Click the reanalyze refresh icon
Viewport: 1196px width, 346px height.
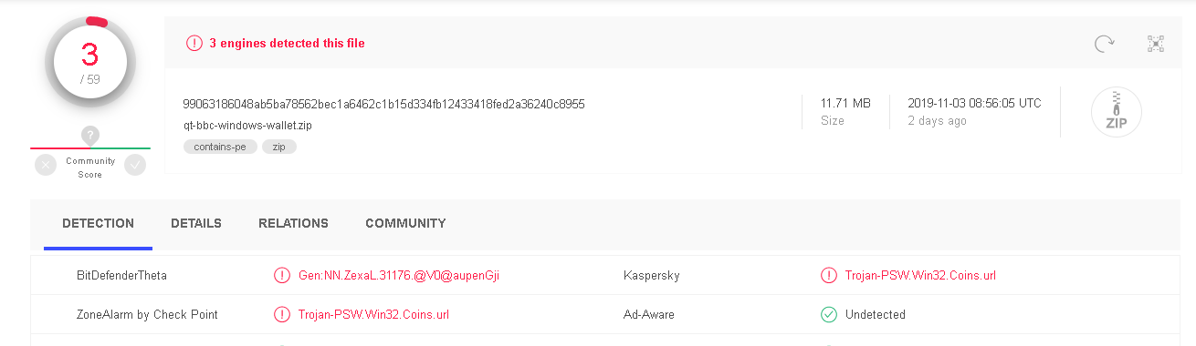(1105, 43)
